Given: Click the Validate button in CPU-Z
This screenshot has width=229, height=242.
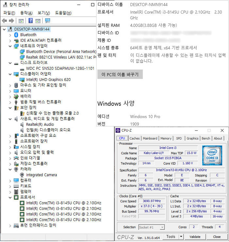Looking at the screenshot, I should [195, 237].
